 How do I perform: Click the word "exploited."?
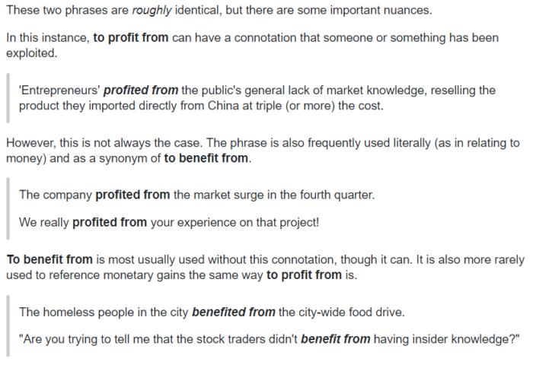pos(32,53)
